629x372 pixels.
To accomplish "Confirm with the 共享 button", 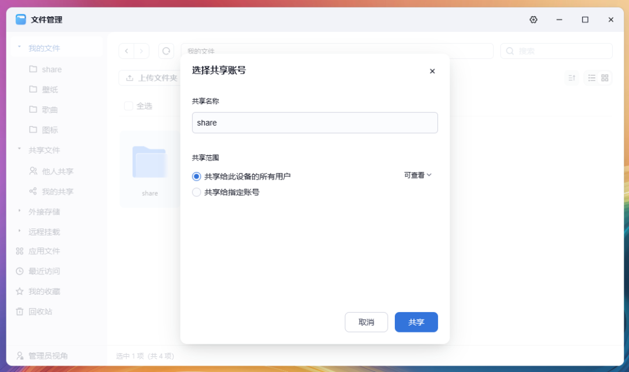I will [416, 322].
